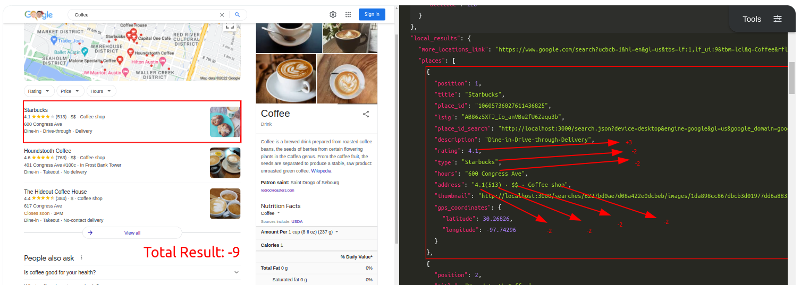Open the Price filter dropdown
Image resolution: width=801 pixels, height=285 pixels.
click(70, 91)
